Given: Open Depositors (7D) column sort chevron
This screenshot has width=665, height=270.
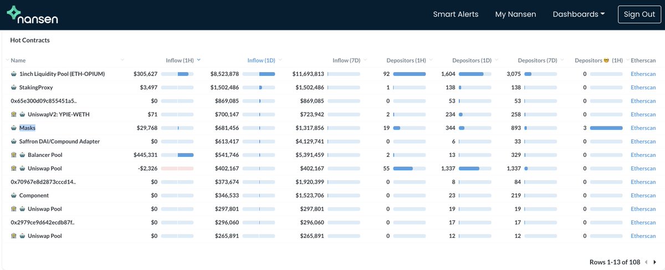Looking at the screenshot, I should 562,60.
